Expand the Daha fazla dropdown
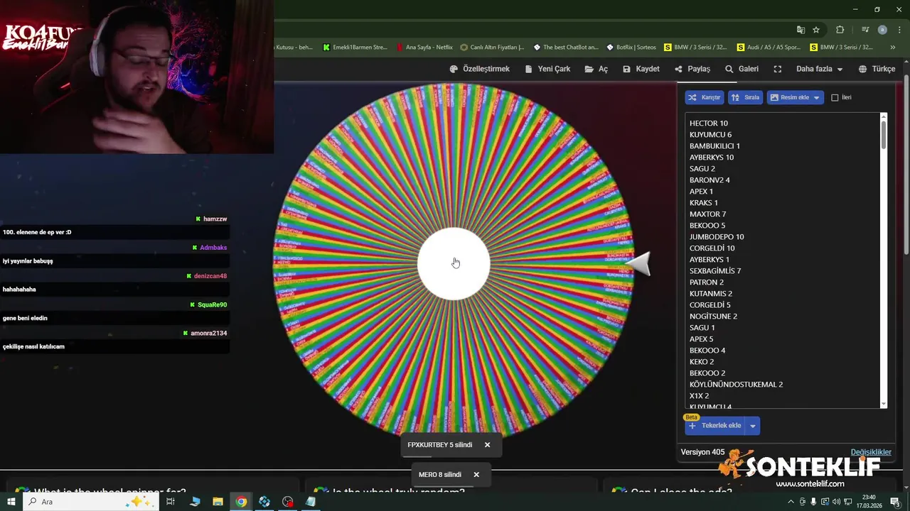The height and width of the screenshot is (511, 910). click(x=819, y=69)
